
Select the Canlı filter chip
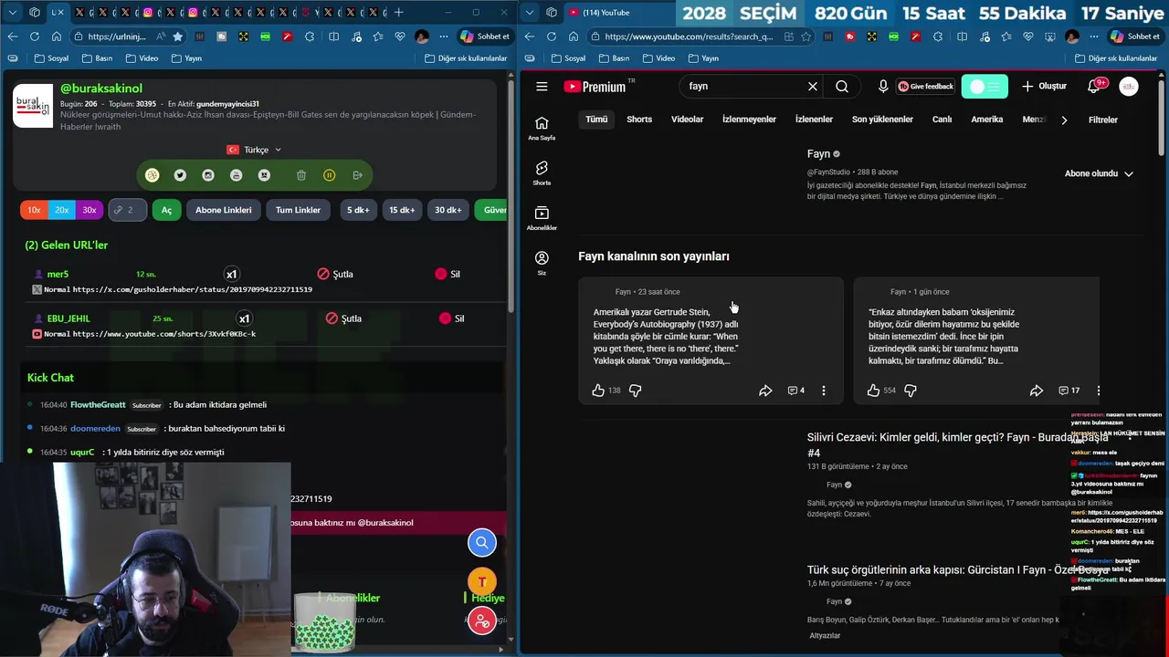click(x=942, y=120)
